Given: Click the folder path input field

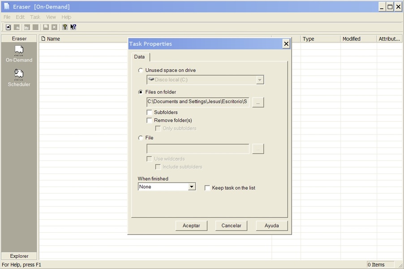Looking at the screenshot, I should tap(198, 102).
